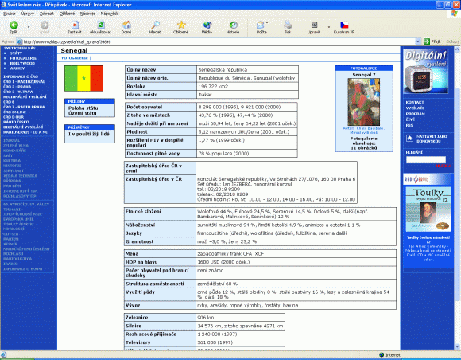This screenshot has width=461, height=360.
Task: Click the page scrollbar down arrow
Action: pyautogui.click(x=457, y=346)
